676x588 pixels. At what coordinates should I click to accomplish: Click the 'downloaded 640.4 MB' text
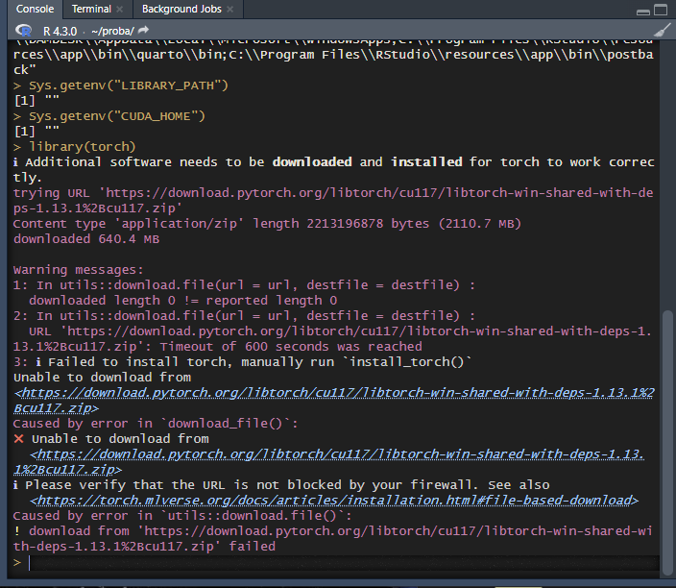click(86, 239)
